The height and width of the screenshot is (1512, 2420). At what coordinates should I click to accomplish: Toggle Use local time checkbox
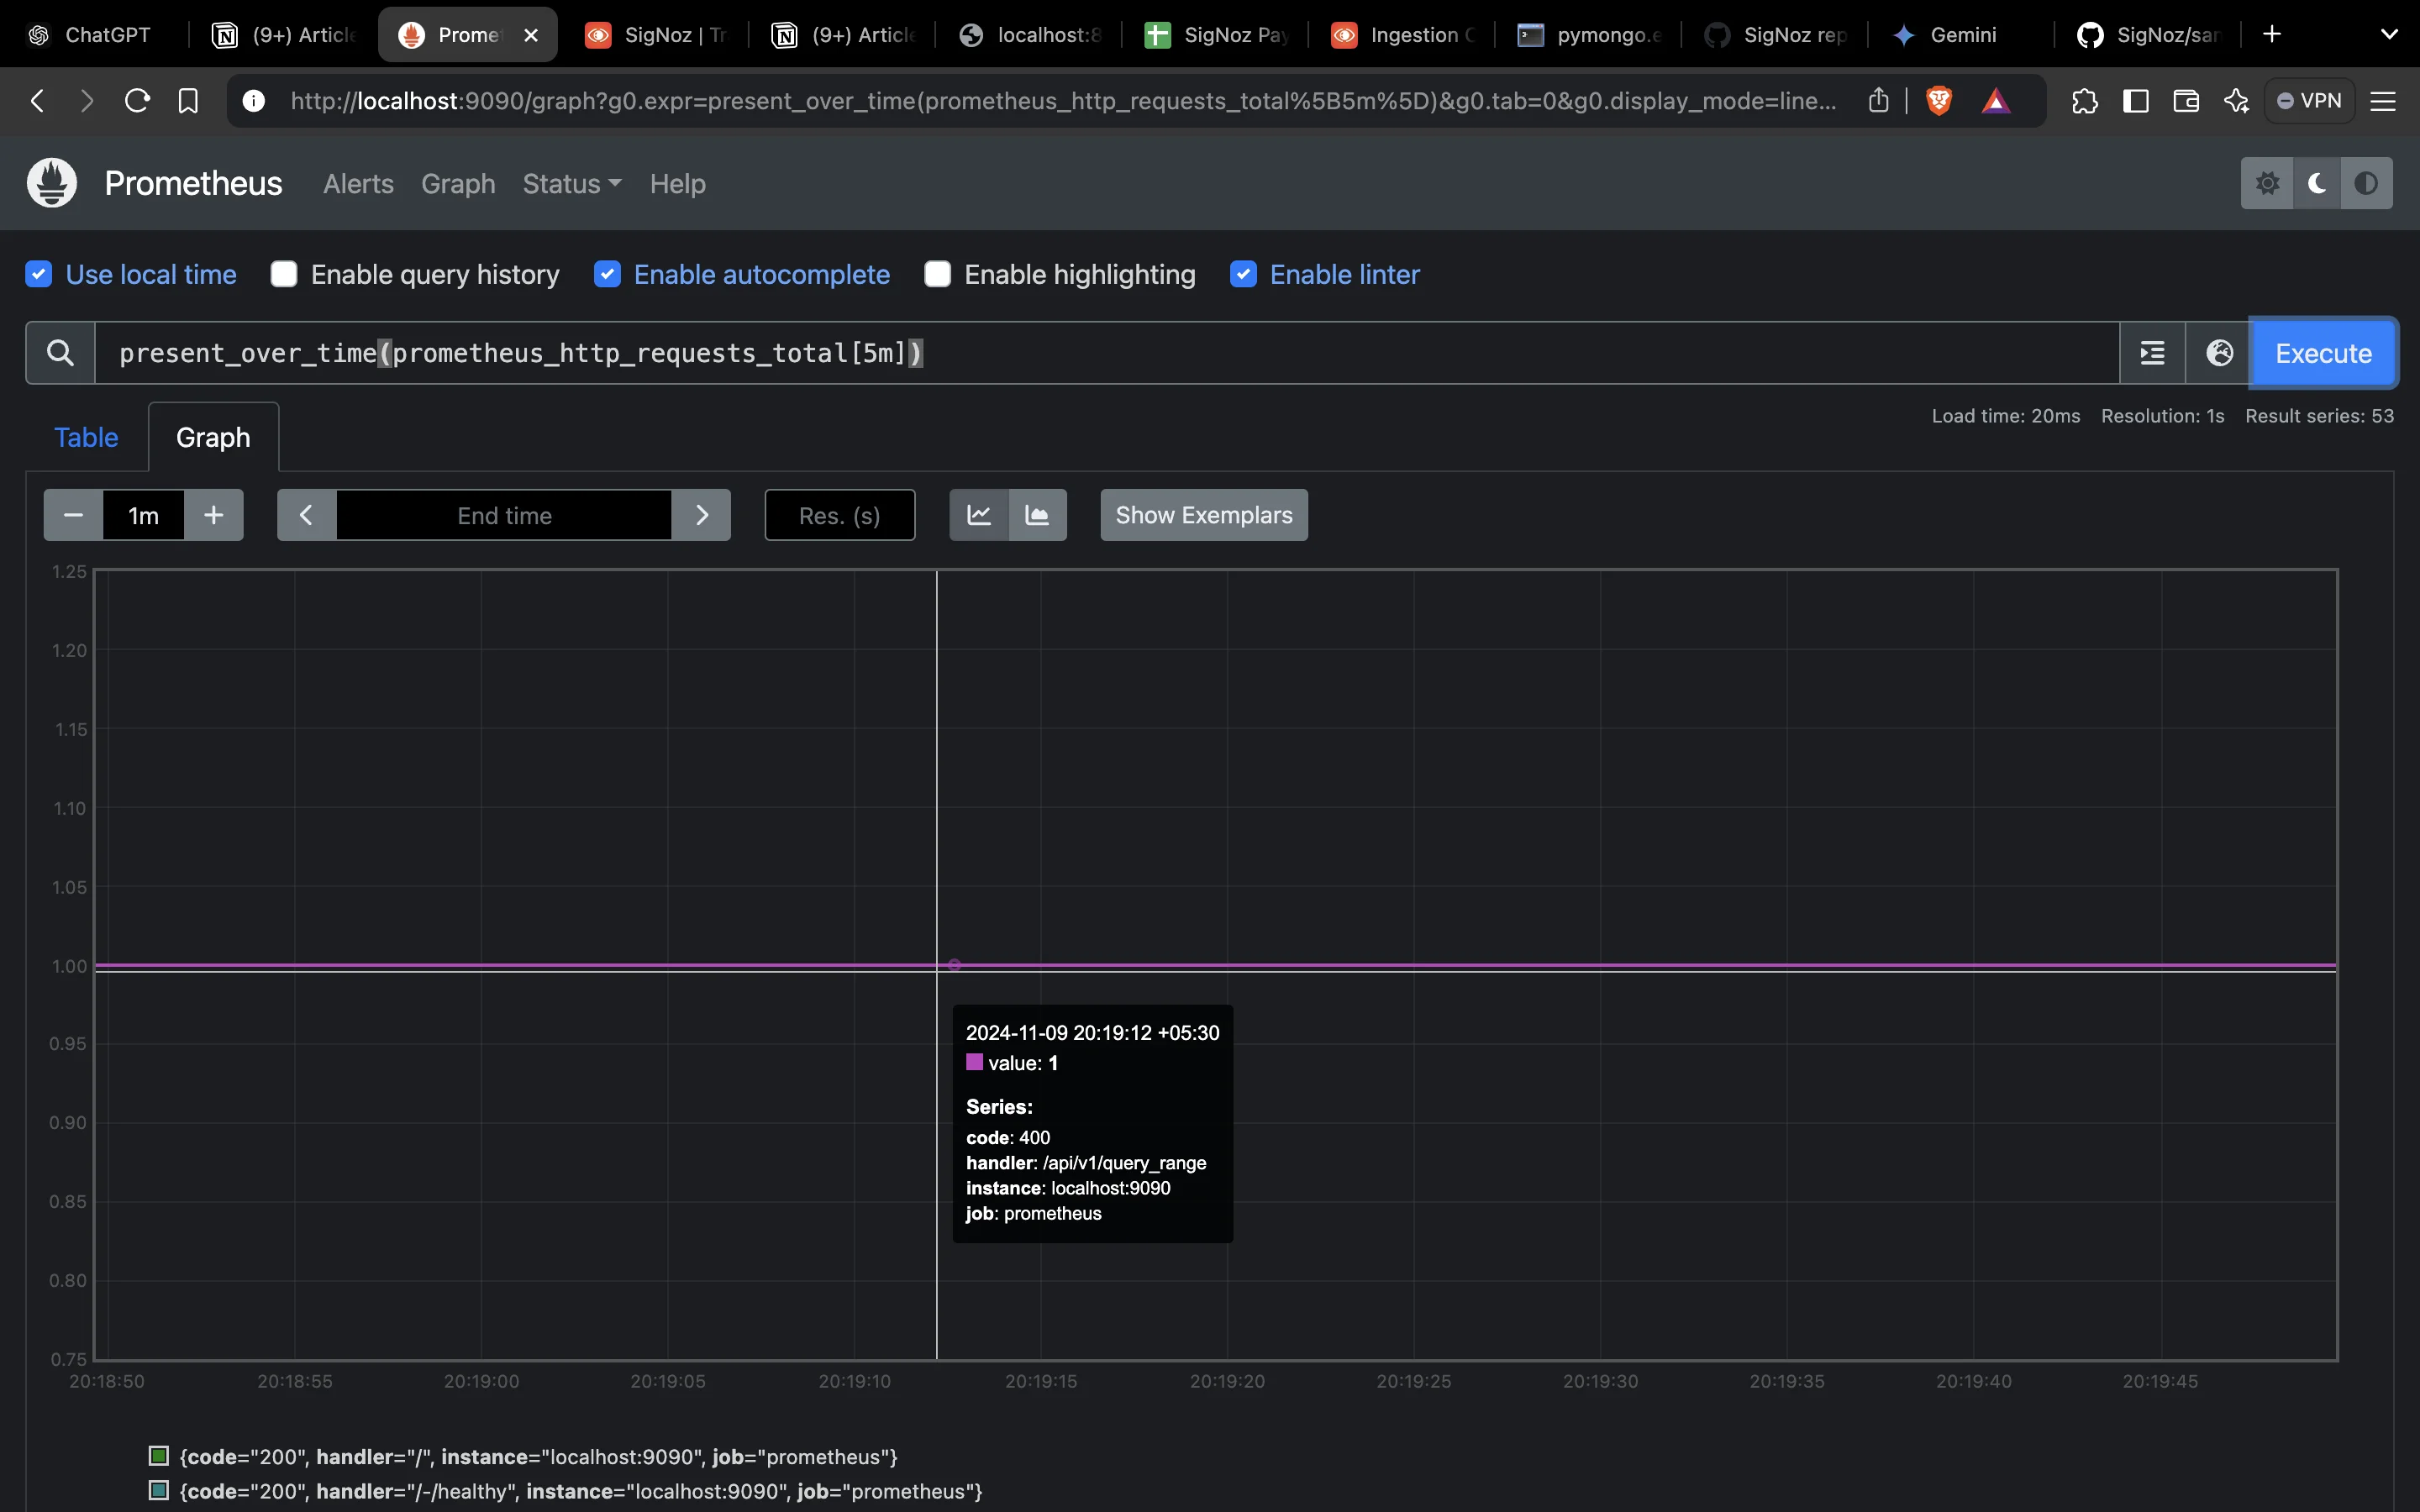(x=38, y=274)
